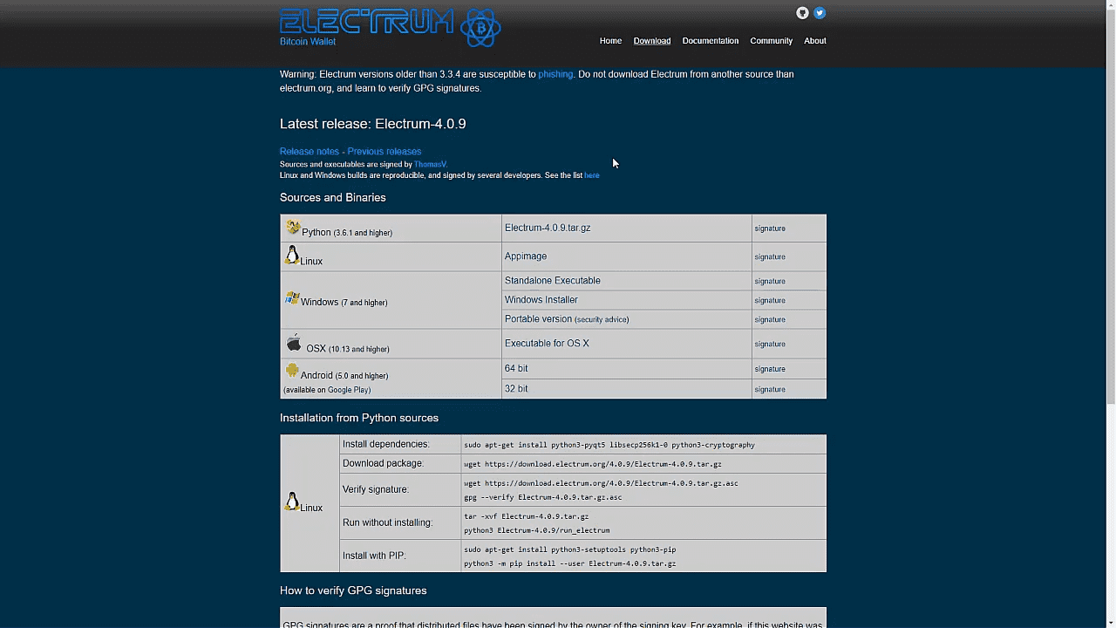
Task: Open the Google Play link
Action: coord(348,390)
